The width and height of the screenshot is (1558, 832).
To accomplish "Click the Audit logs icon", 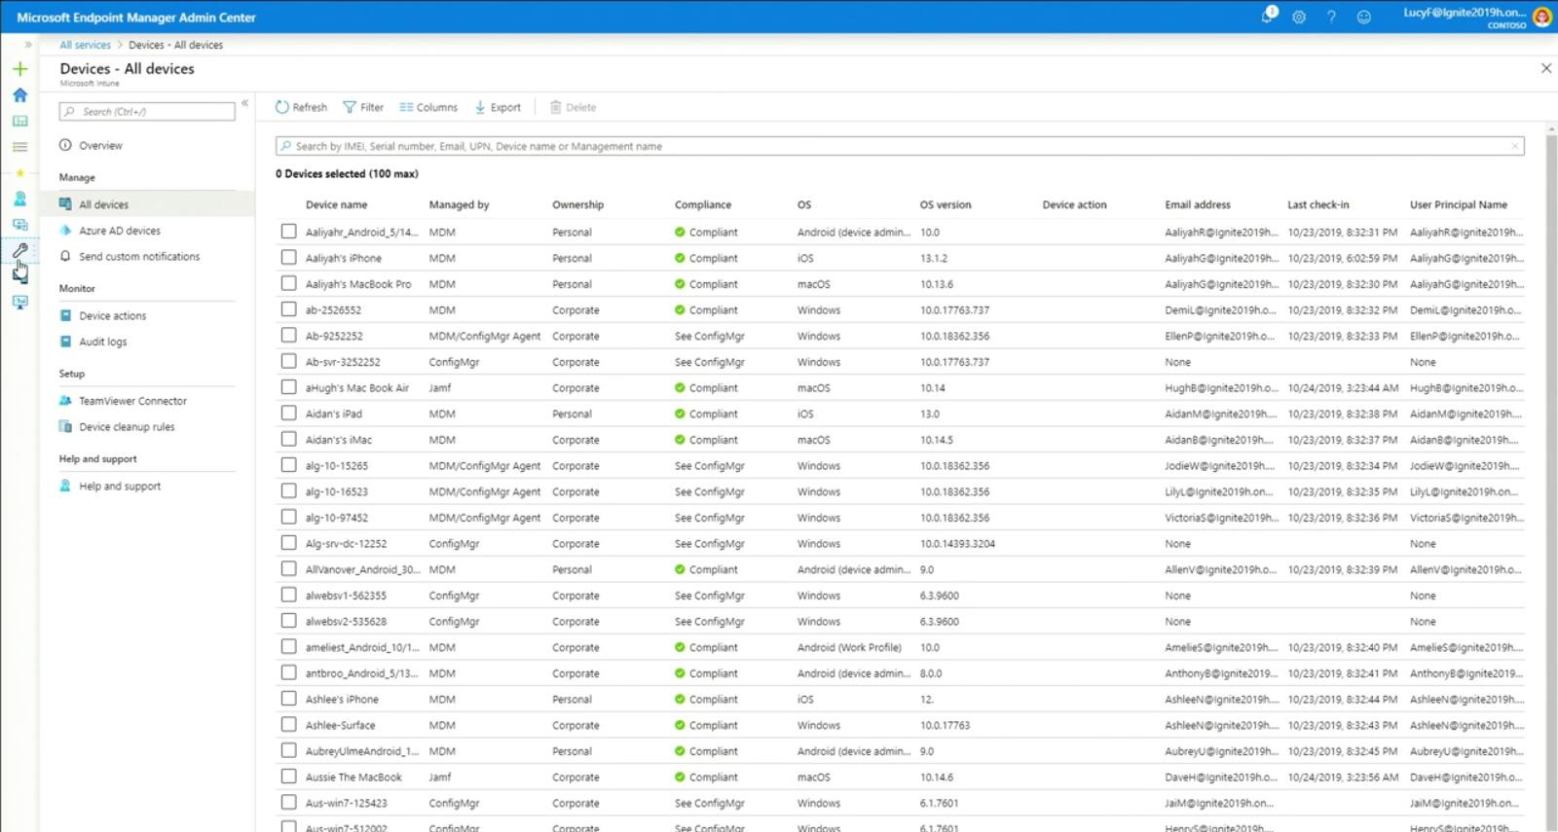I will [65, 342].
